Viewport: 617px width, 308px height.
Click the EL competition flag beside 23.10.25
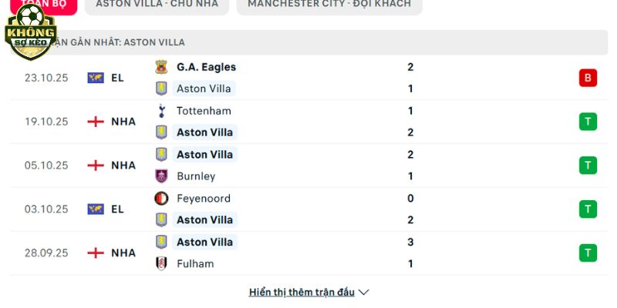click(96, 78)
